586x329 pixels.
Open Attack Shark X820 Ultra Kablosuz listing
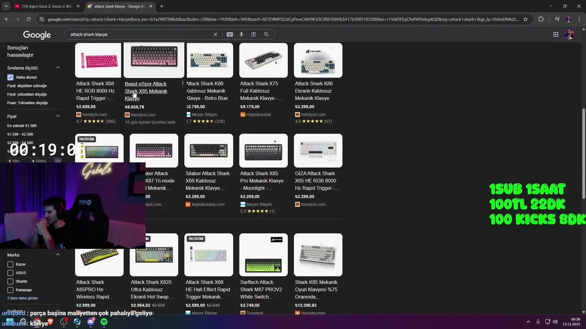click(x=151, y=289)
